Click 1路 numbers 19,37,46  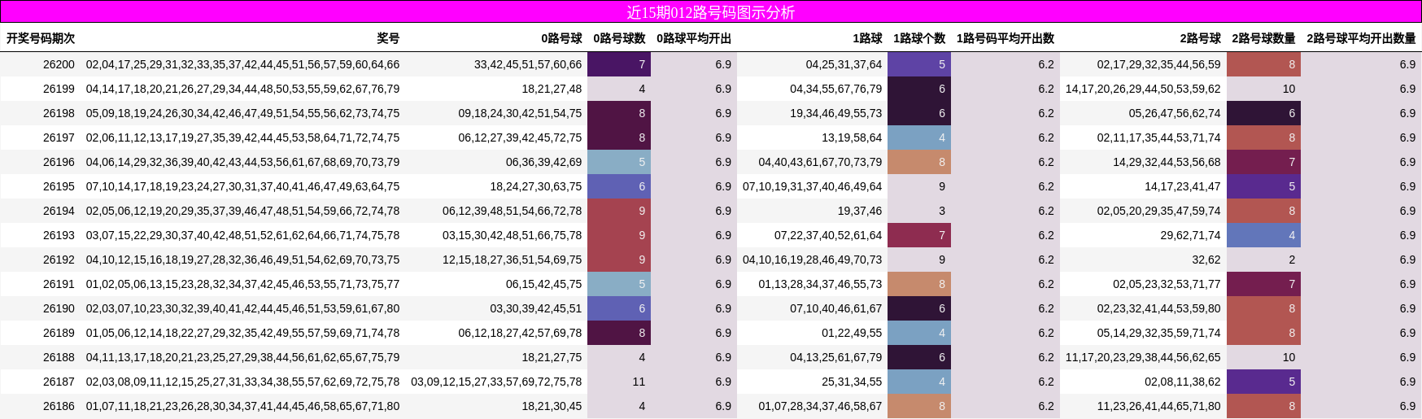tap(860, 211)
